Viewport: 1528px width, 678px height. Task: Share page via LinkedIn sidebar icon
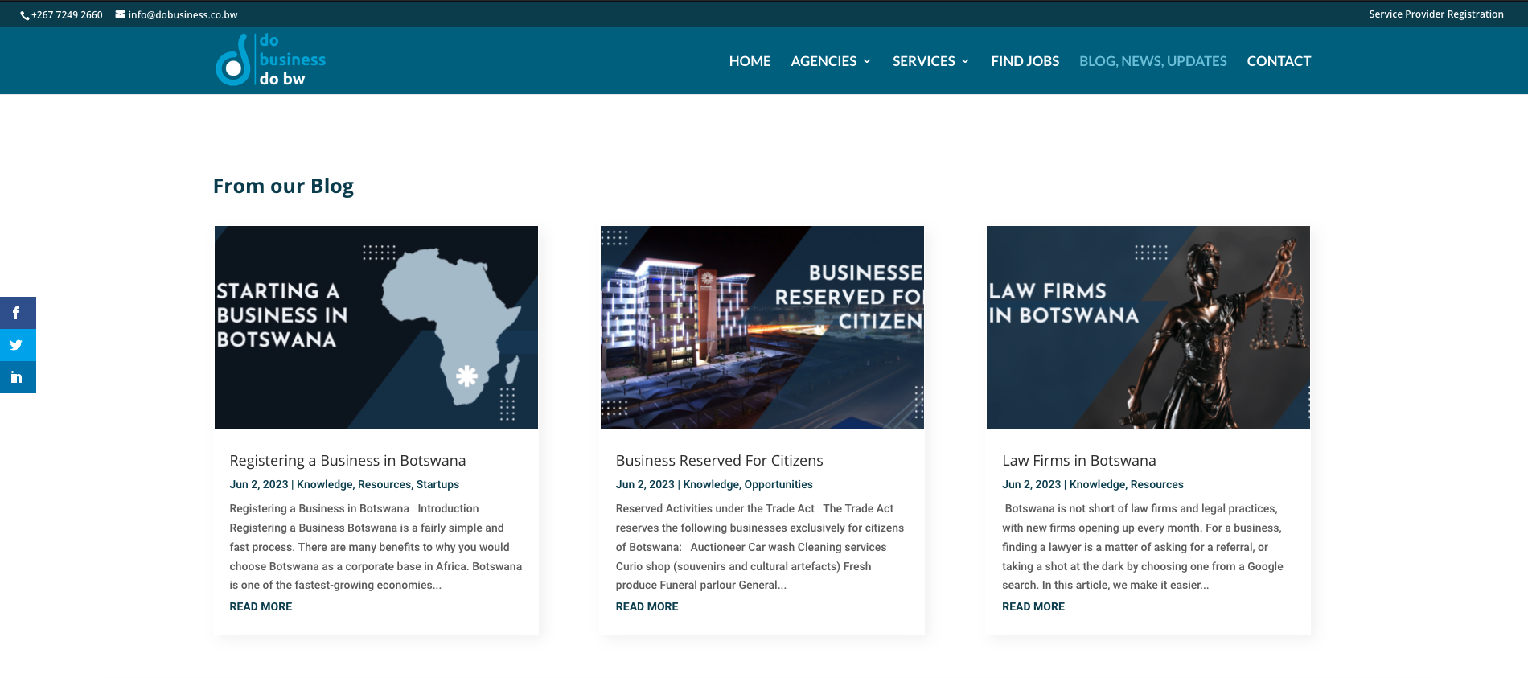pos(18,377)
